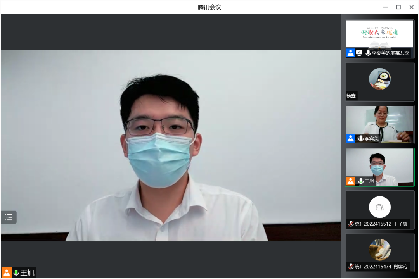This screenshot has height=279, width=419.
Task: Click blue user badge on 李宴美的屏幕共享 tile
Action: [350, 53]
